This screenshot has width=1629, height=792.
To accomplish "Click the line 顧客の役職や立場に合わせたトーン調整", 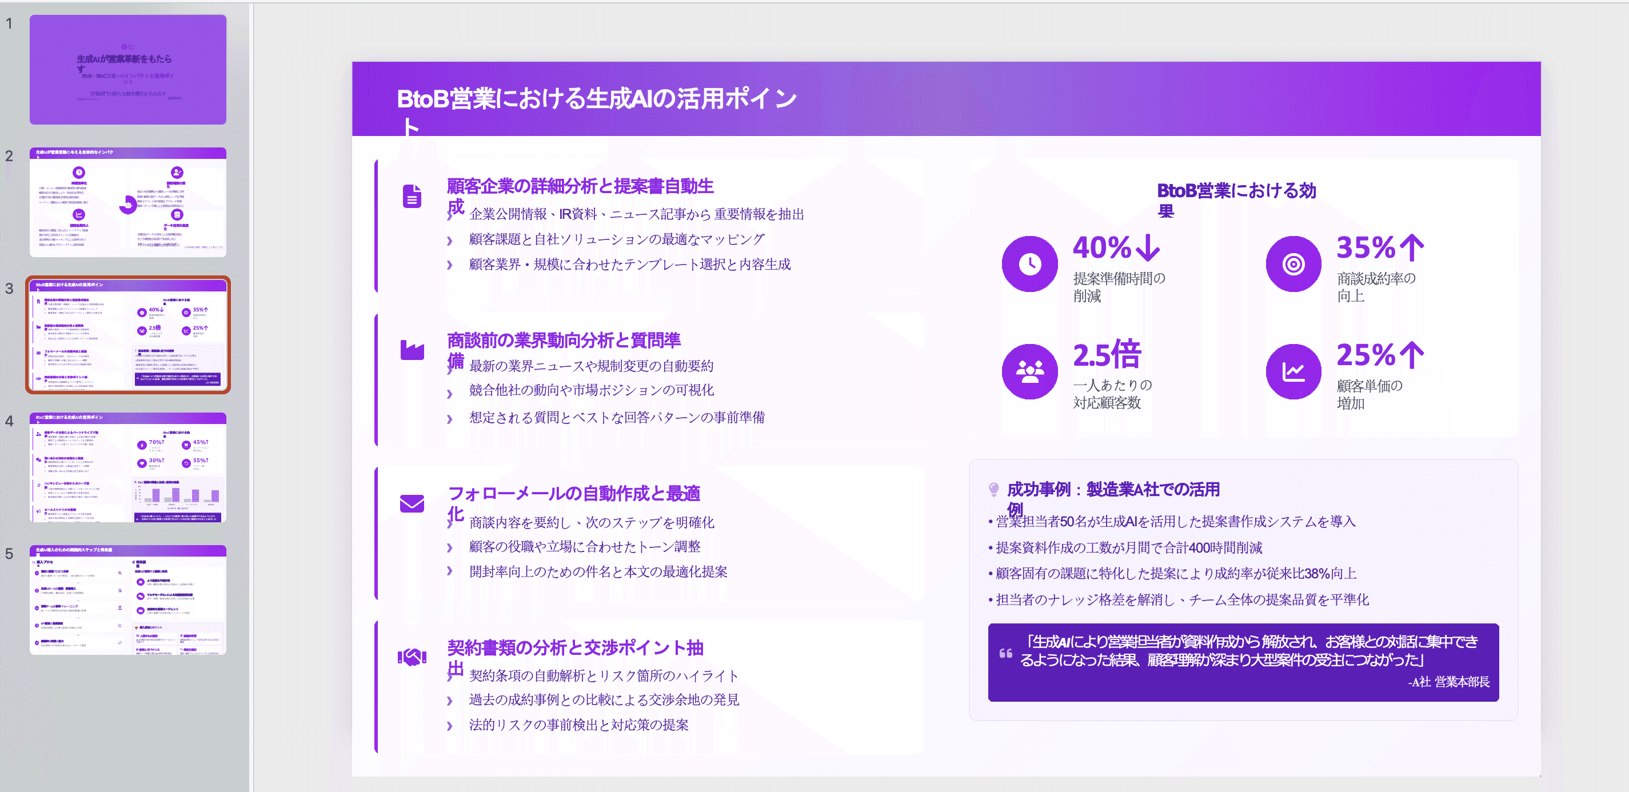I will tap(584, 547).
